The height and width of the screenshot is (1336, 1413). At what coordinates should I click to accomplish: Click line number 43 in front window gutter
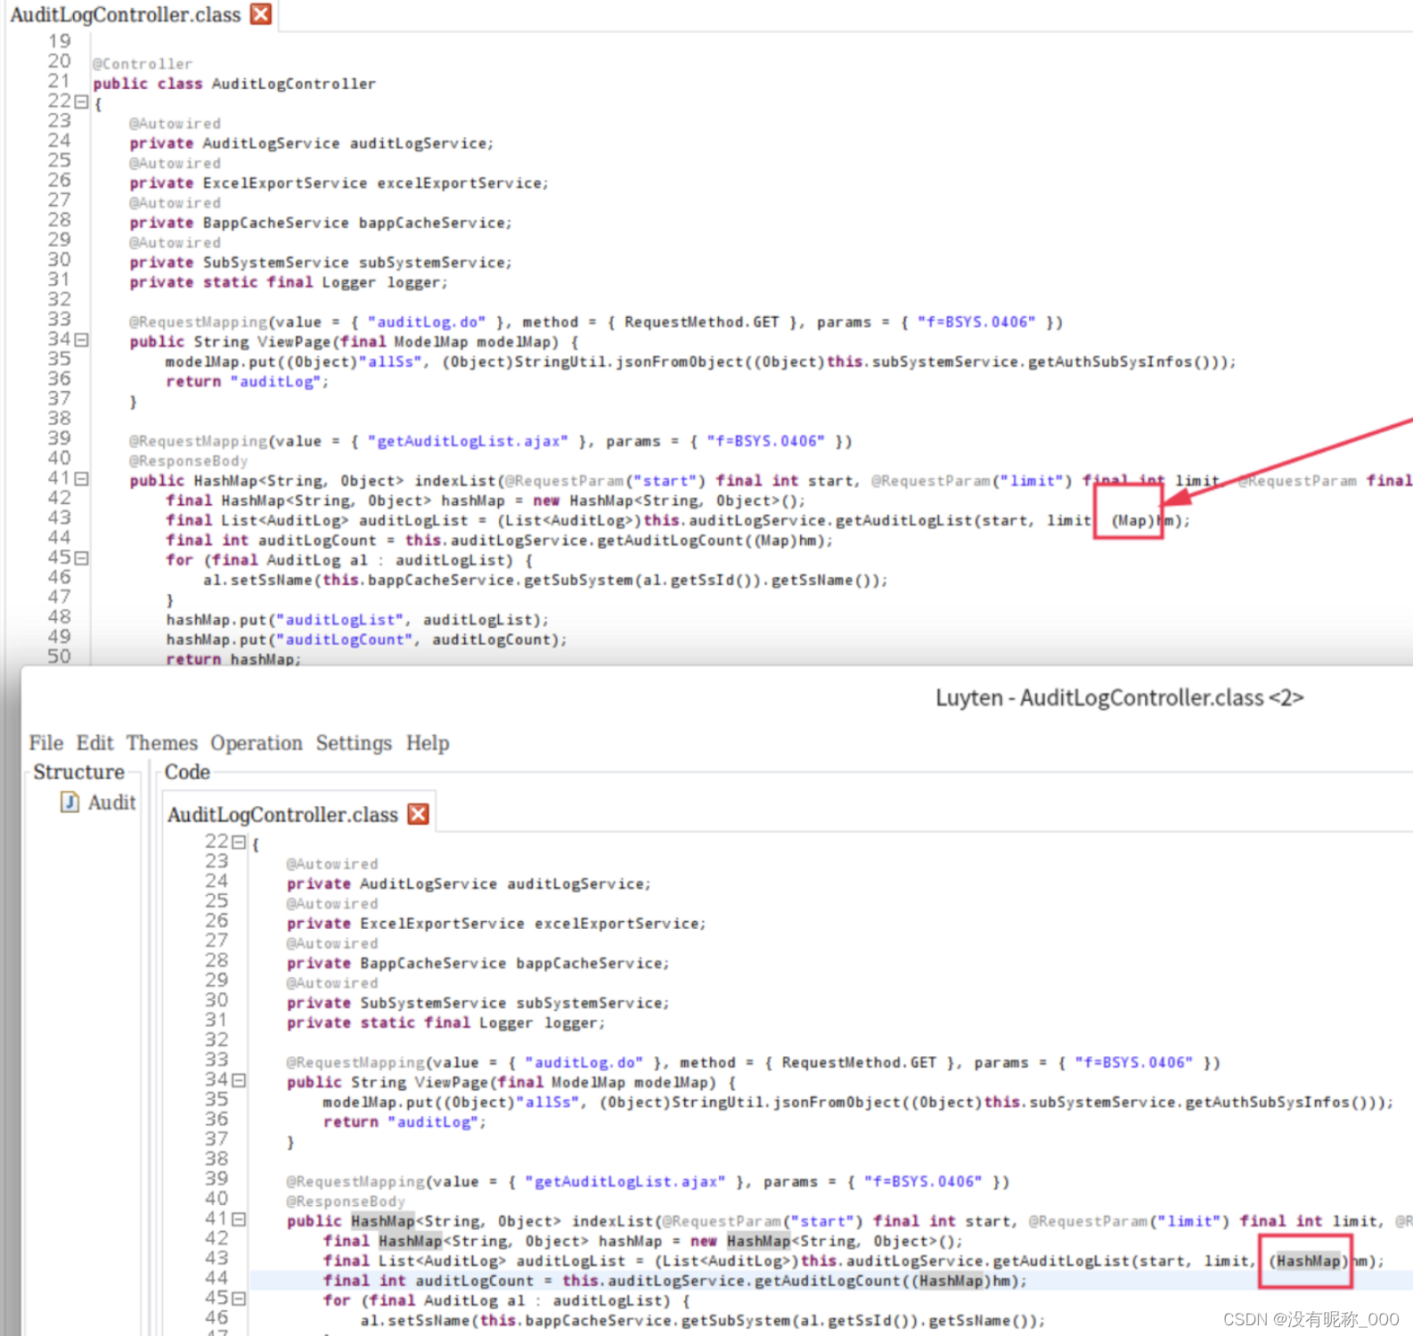[216, 1259]
